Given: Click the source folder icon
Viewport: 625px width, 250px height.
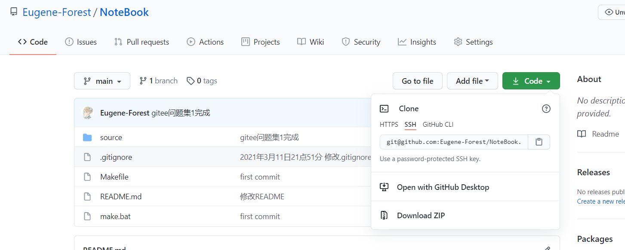Looking at the screenshot, I should pos(87,137).
